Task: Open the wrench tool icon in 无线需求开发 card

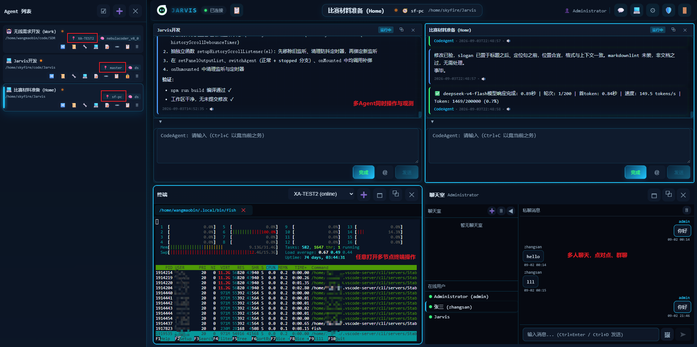Action: (85, 47)
